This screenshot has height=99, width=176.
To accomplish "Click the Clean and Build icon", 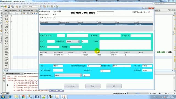I will click(45, 7).
